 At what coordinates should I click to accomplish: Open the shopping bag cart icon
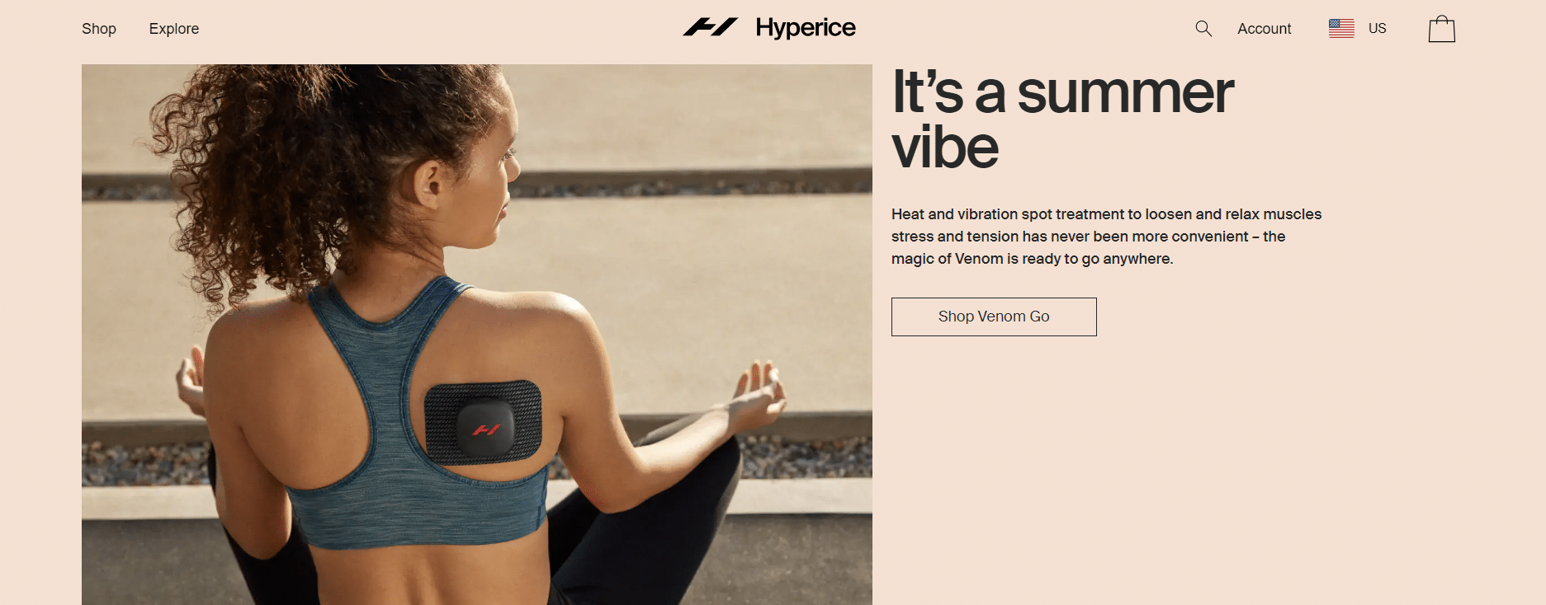(1442, 29)
